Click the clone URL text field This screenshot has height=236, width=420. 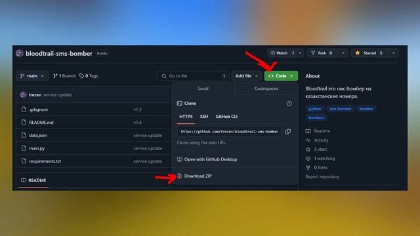coord(229,131)
